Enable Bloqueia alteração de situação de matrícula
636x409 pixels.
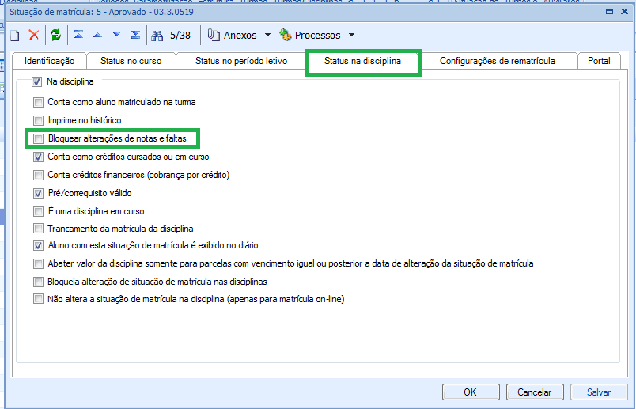pos(38,282)
